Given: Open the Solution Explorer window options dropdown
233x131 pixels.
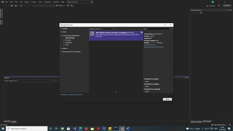Looking at the screenshot, I should pyautogui.click(x=227, y=10).
